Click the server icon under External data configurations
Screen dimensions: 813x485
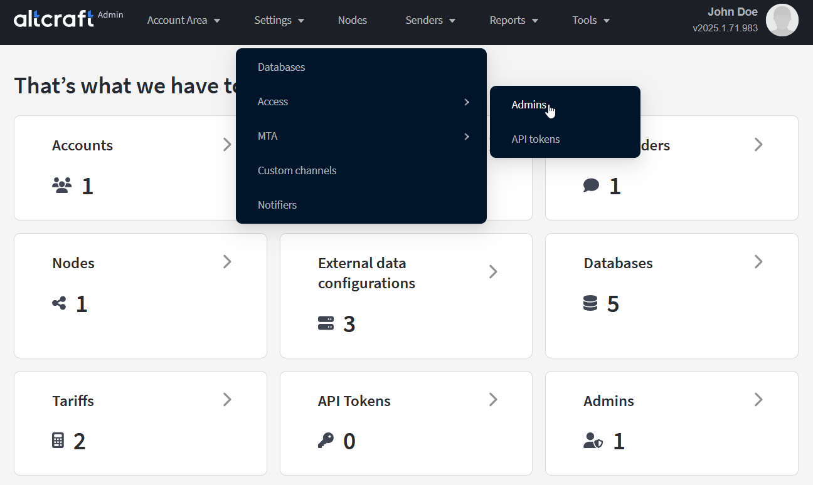tap(326, 323)
